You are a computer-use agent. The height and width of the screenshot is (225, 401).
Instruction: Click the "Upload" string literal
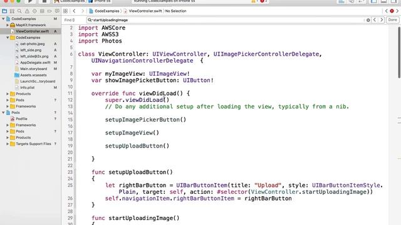coord(268,185)
